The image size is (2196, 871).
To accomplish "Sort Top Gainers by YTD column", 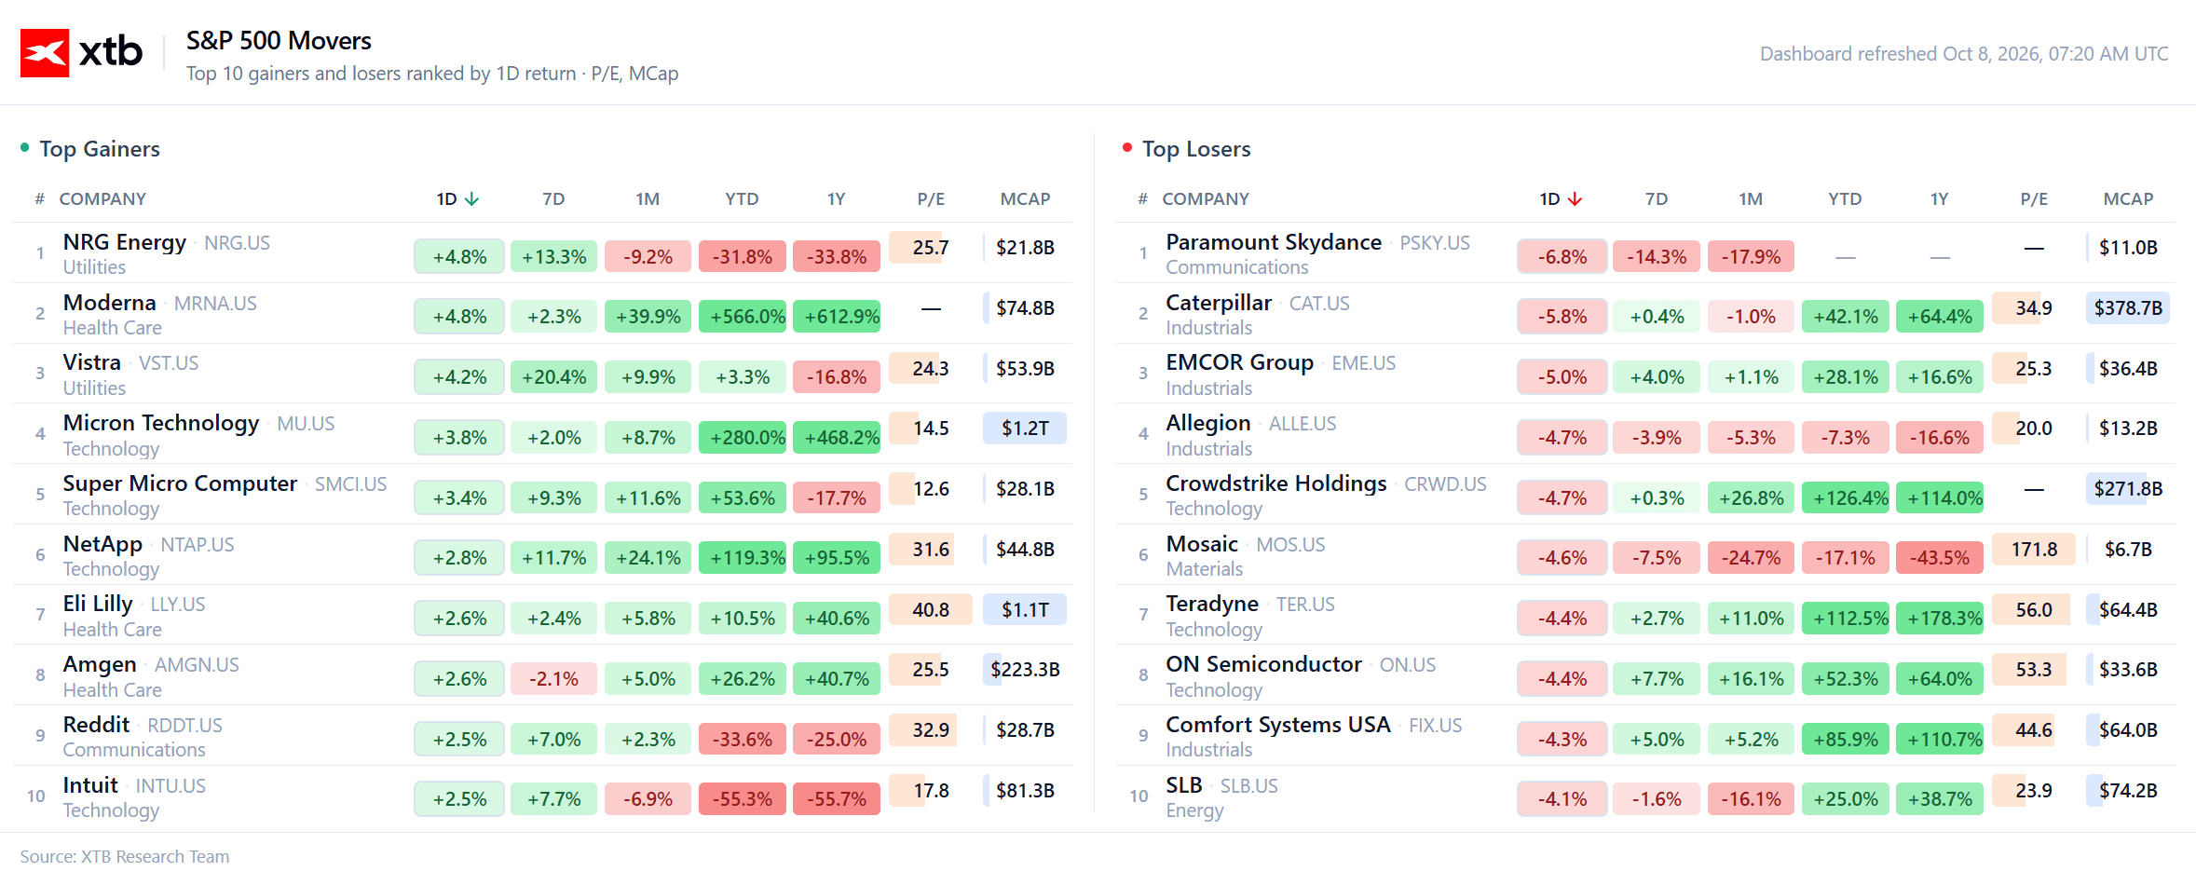I will coord(742,199).
